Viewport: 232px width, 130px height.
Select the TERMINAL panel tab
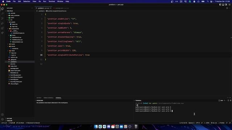pos(58,98)
